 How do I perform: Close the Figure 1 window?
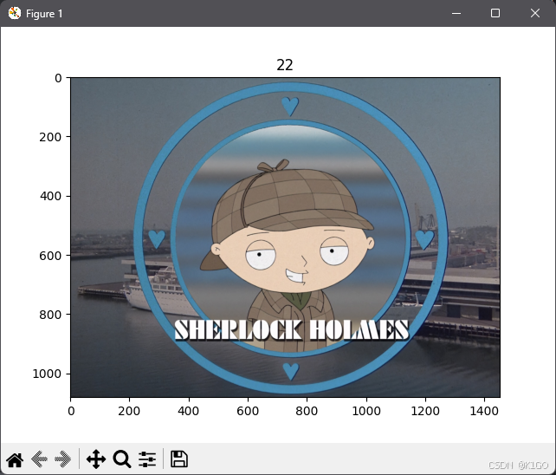click(x=535, y=14)
